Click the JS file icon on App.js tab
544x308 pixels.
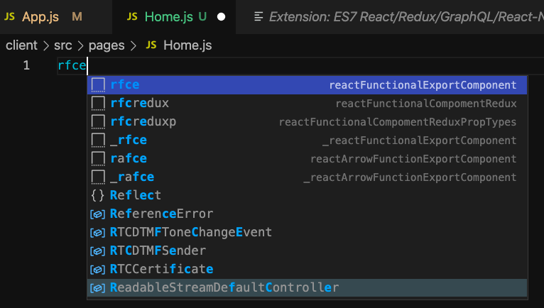pos(10,16)
